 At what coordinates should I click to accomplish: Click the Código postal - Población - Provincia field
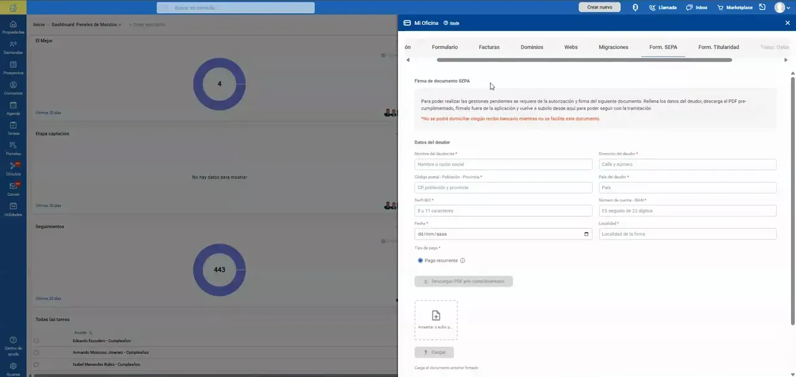(x=503, y=187)
